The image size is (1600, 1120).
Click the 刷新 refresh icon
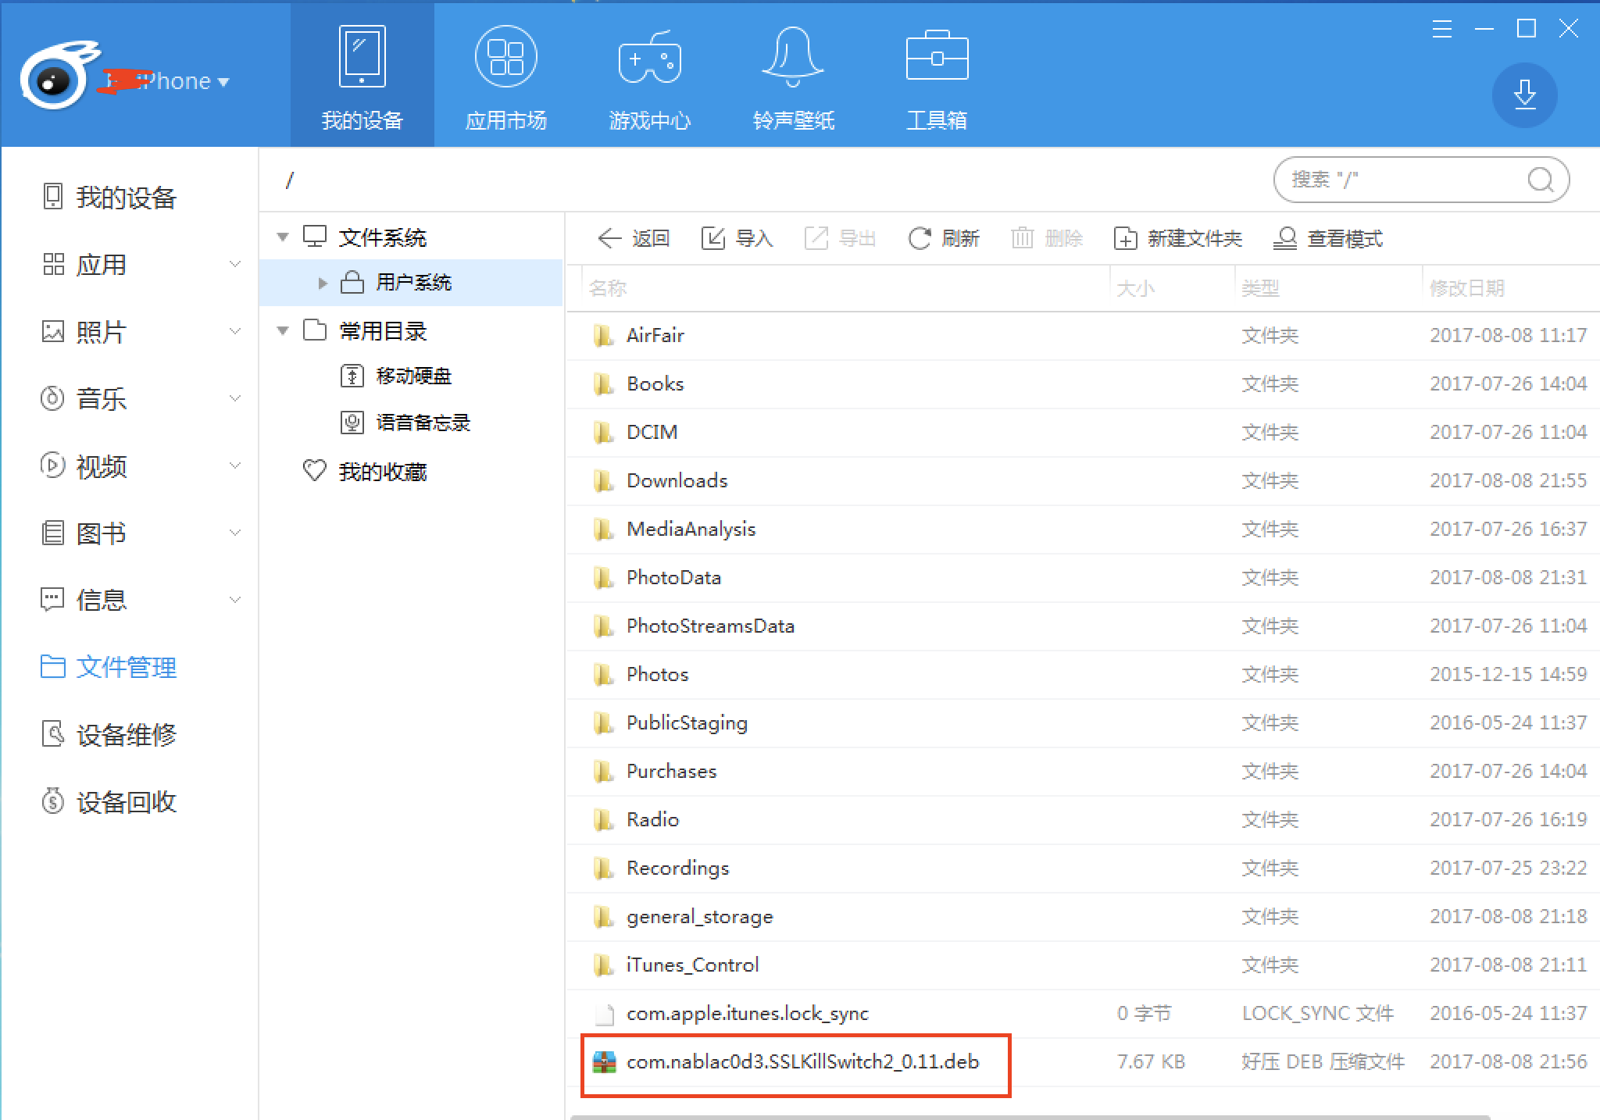920,238
